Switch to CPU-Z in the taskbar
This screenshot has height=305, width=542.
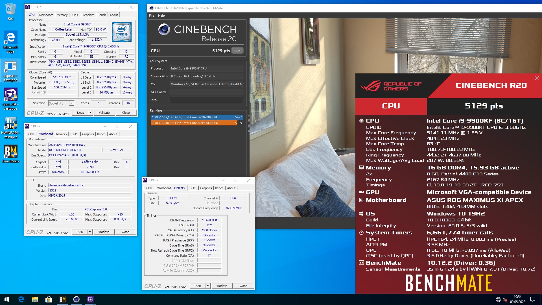tap(90, 299)
